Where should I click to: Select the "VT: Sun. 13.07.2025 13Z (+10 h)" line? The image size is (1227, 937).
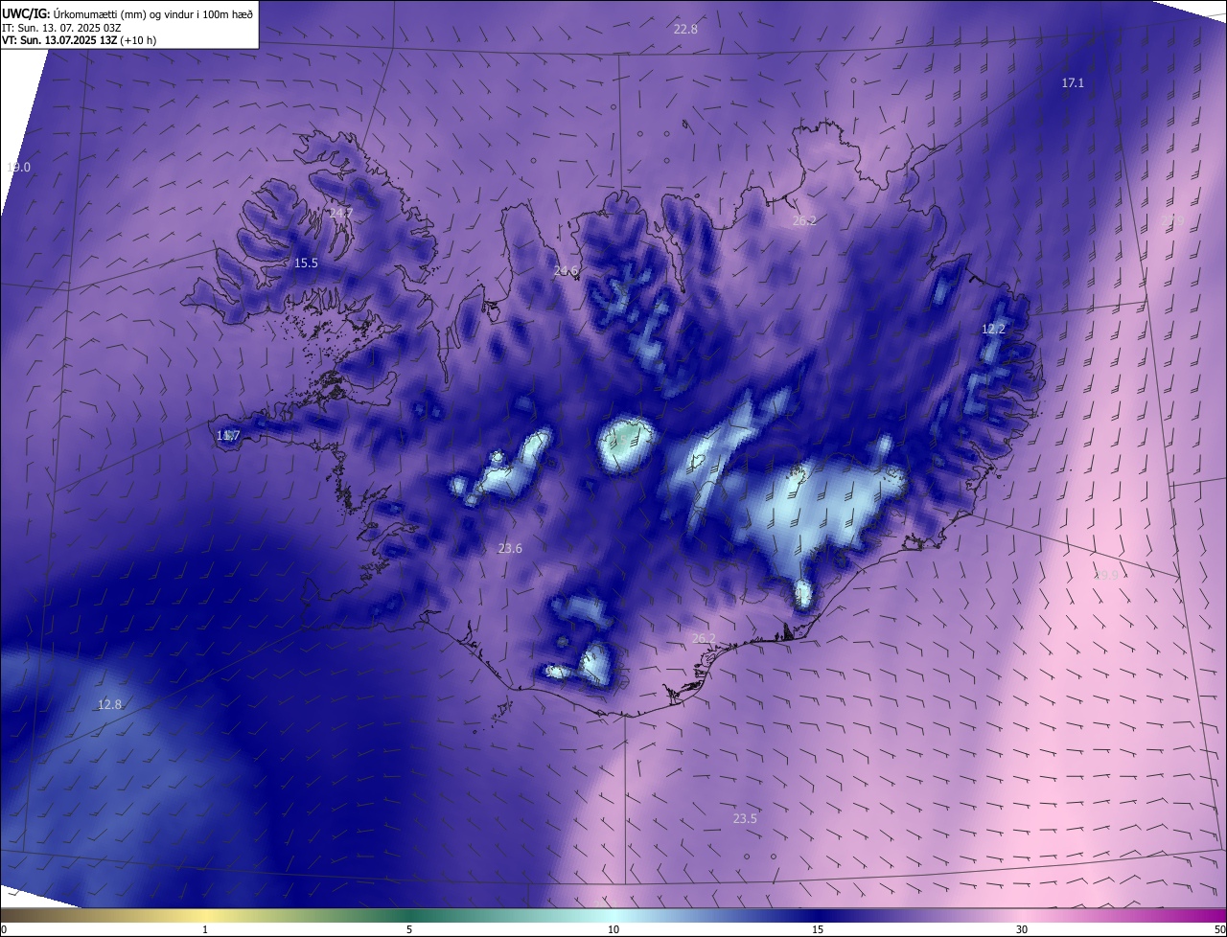80,39
